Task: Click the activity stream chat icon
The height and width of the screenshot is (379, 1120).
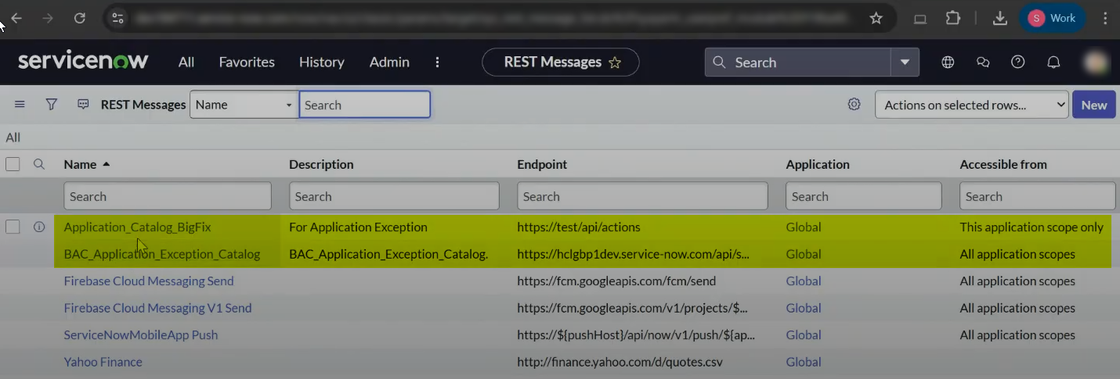Action: 83,105
